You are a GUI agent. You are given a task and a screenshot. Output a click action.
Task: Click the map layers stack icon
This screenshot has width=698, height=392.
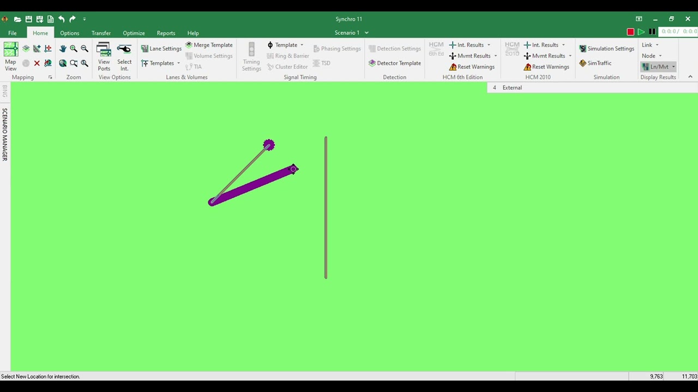point(26,48)
